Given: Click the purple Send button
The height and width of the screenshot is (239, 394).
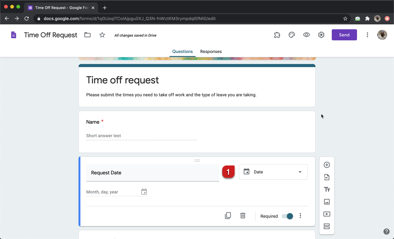Looking at the screenshot, I should [344, 35].
